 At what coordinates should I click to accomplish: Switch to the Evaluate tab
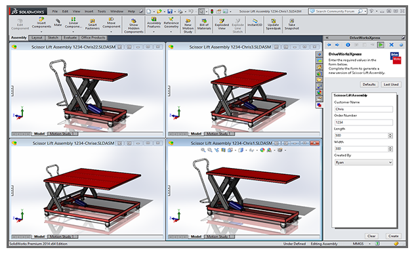click(70, 38)
